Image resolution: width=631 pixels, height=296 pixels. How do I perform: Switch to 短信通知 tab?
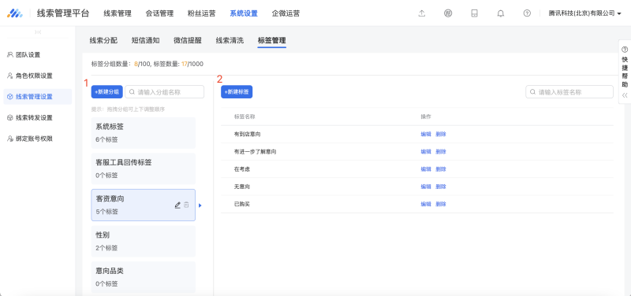(146, 40)
